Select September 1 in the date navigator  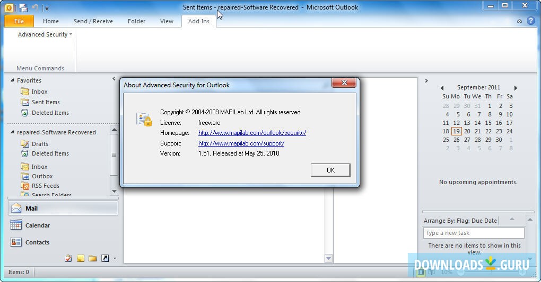click(x=489, y=106)
